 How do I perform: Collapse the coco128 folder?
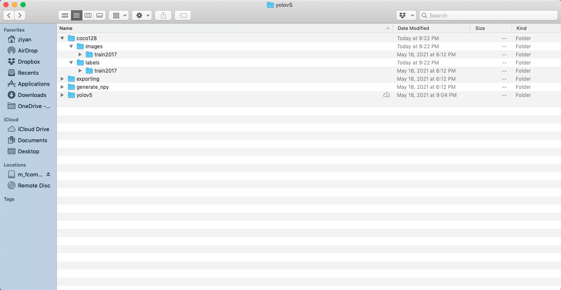pos(62,38)
